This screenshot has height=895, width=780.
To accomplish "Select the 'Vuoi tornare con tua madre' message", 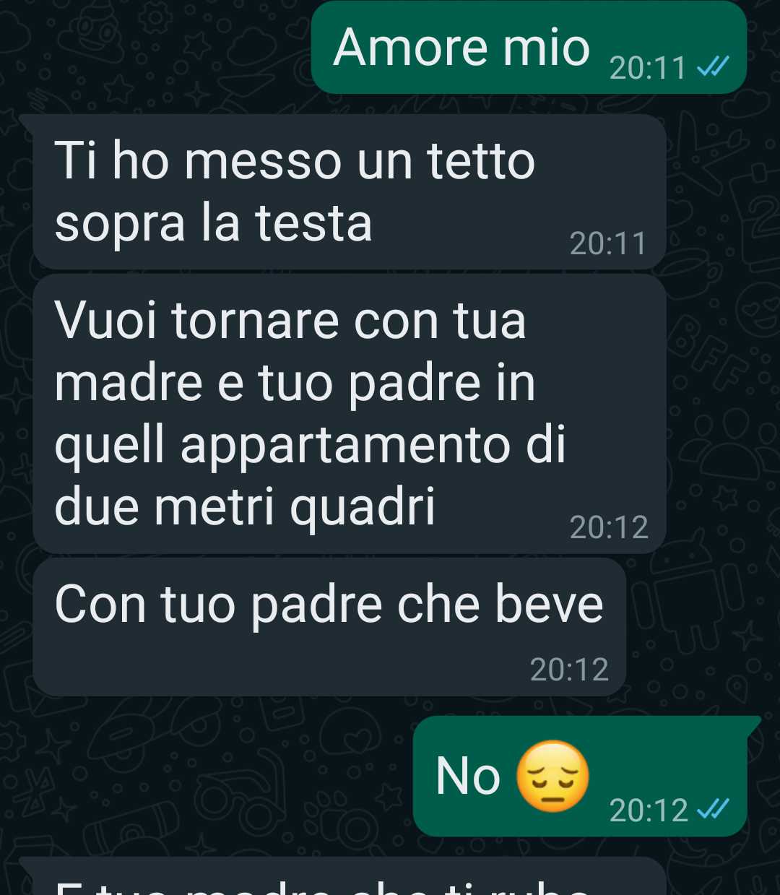I will 350,414.
